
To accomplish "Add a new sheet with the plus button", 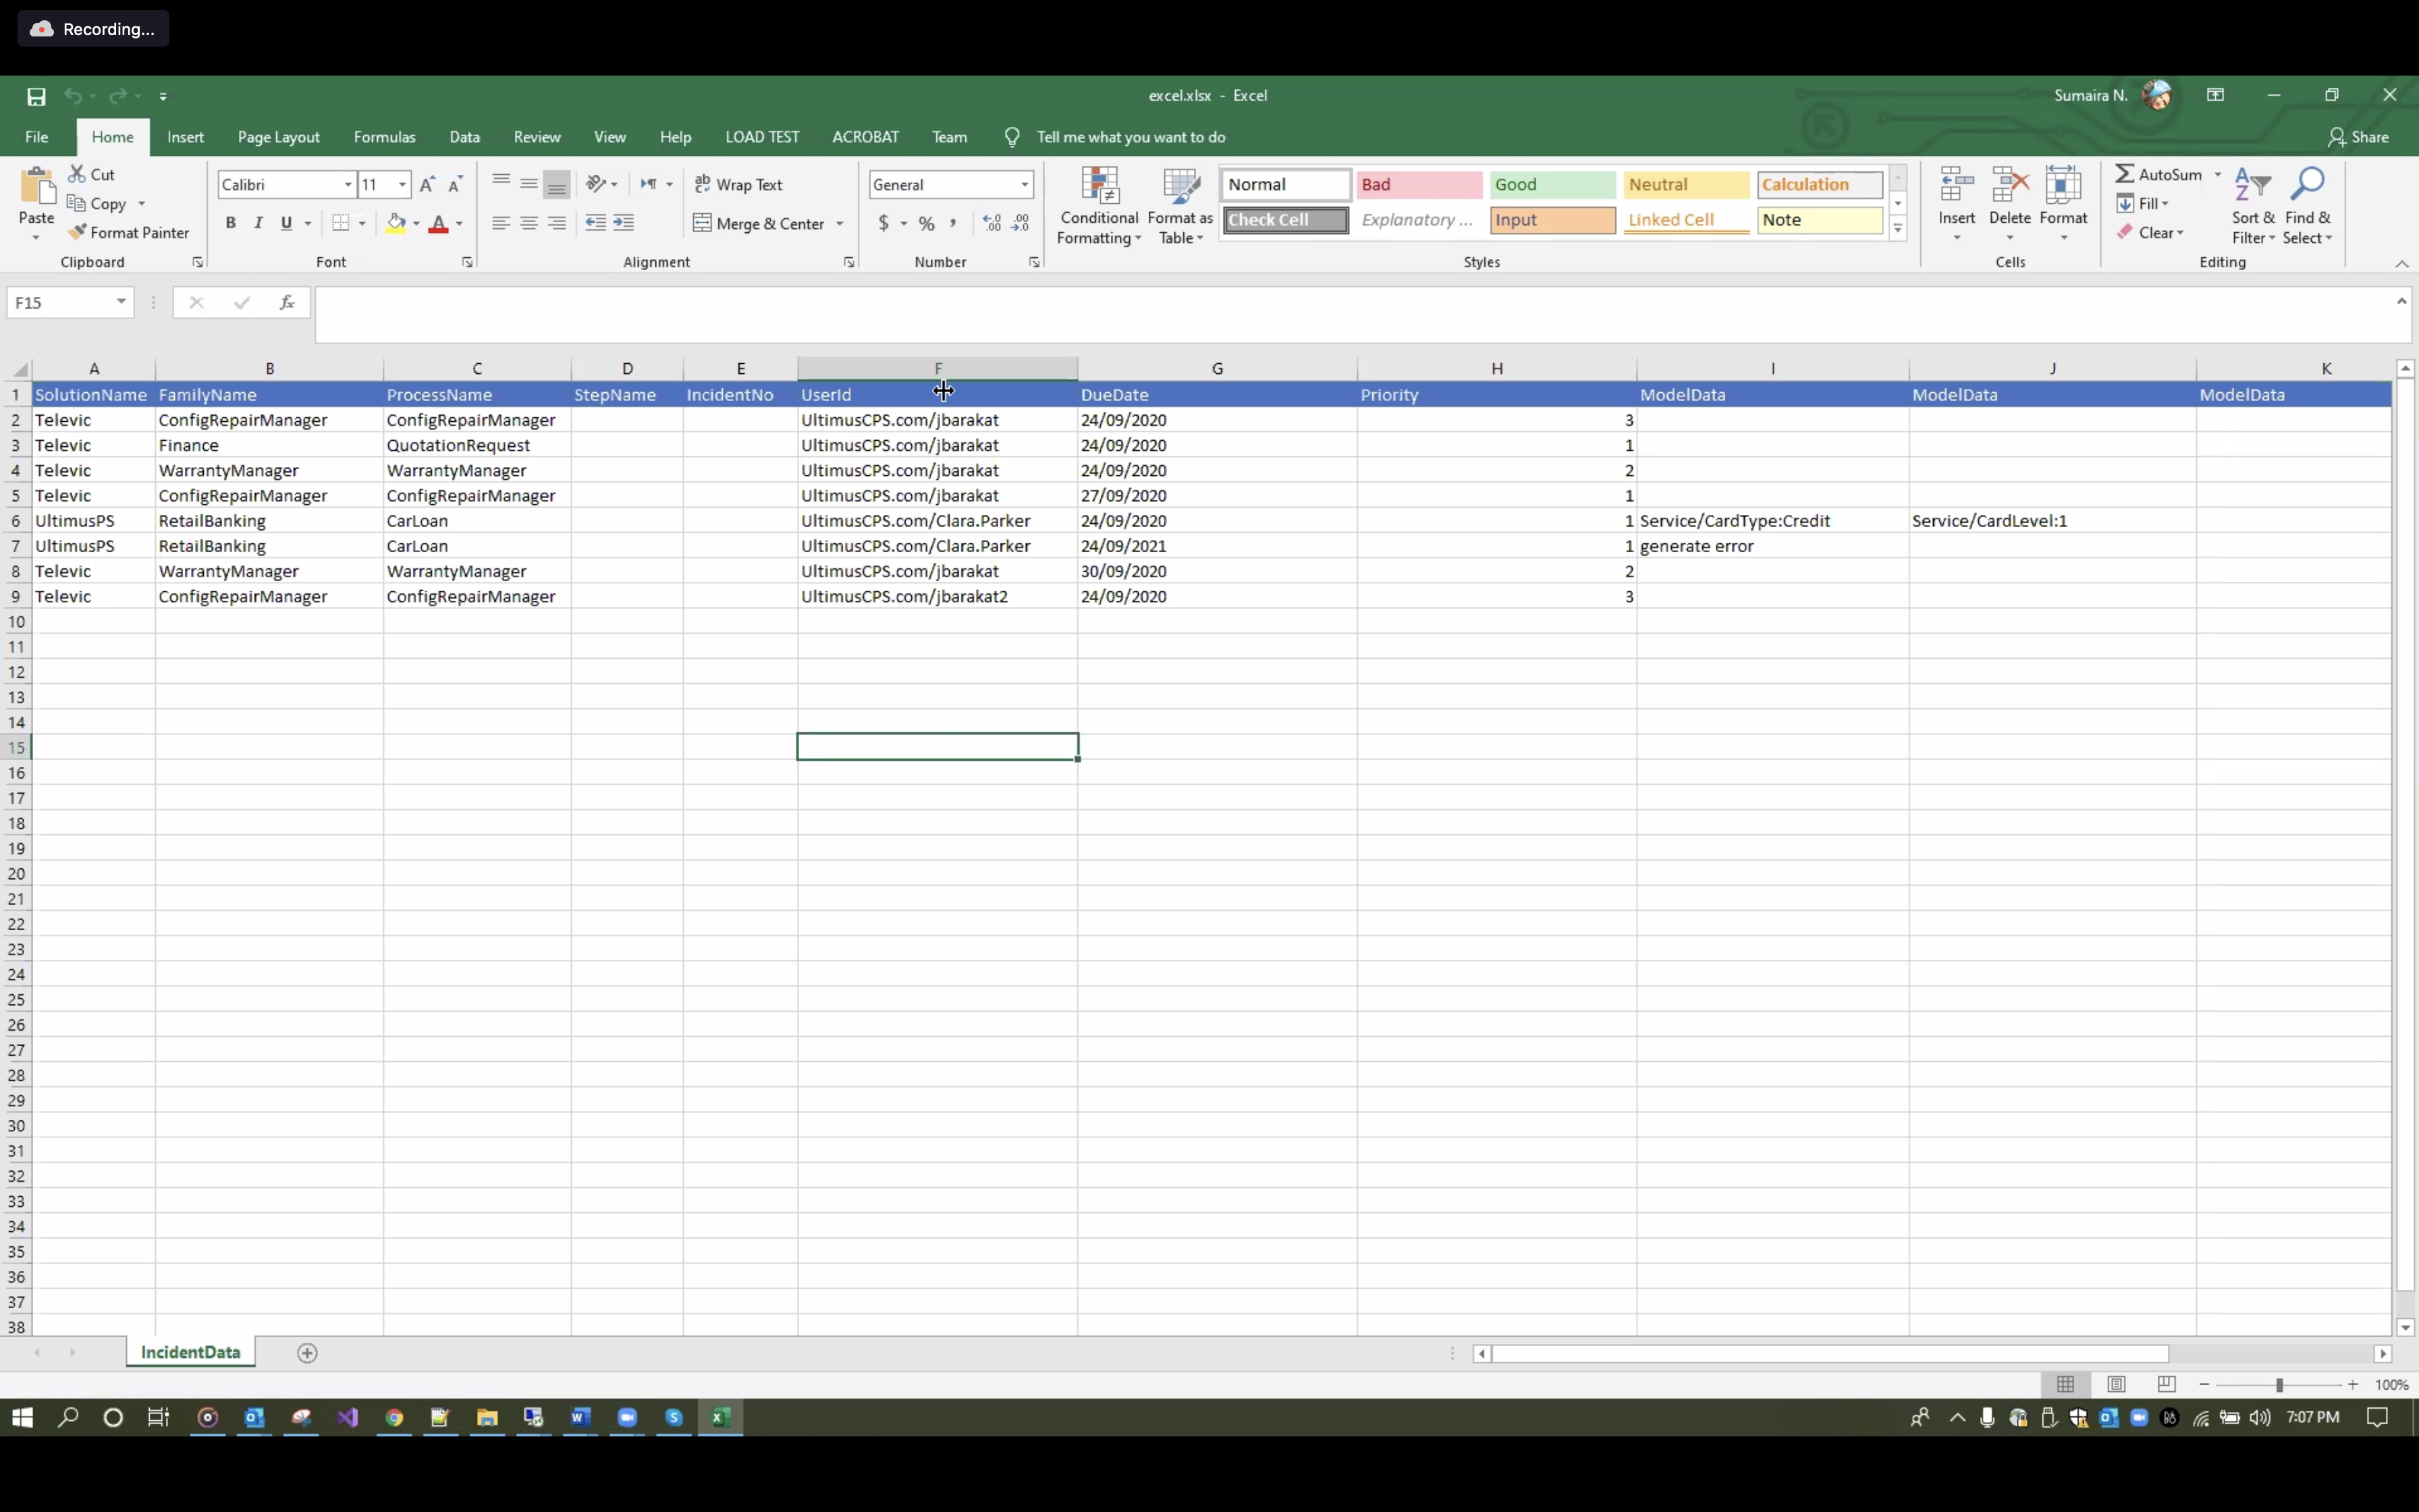I will (308, 1353).
